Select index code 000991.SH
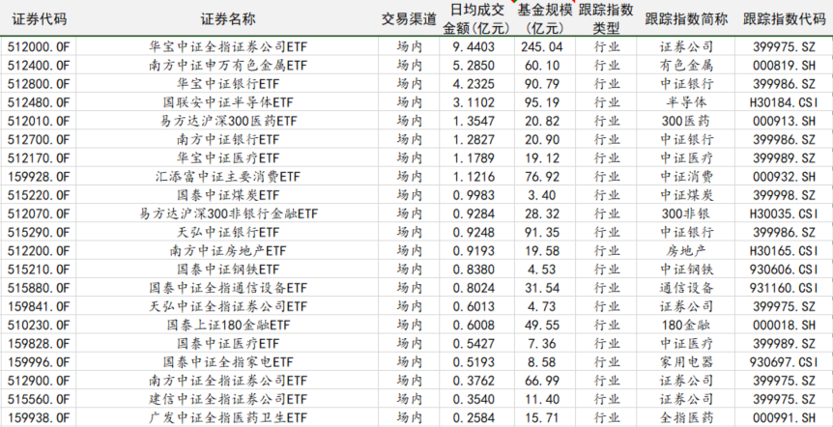833x427 pixels. [784, 417]
